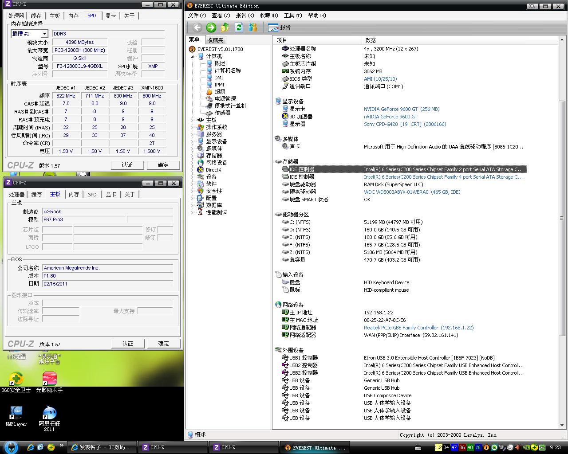
Task: Select the 软件 software node
Action: (207, 184)
